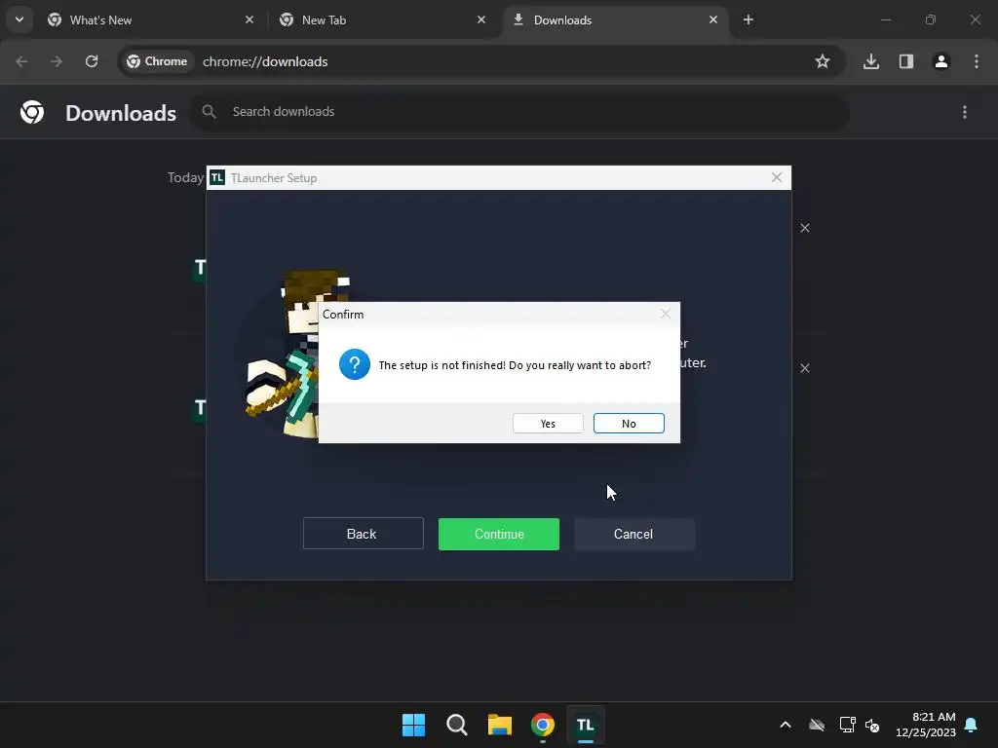Image resolution: width=998 pixels, height=748 pixels.
Task: Show hidden tray icons
Action: point(786,725)
